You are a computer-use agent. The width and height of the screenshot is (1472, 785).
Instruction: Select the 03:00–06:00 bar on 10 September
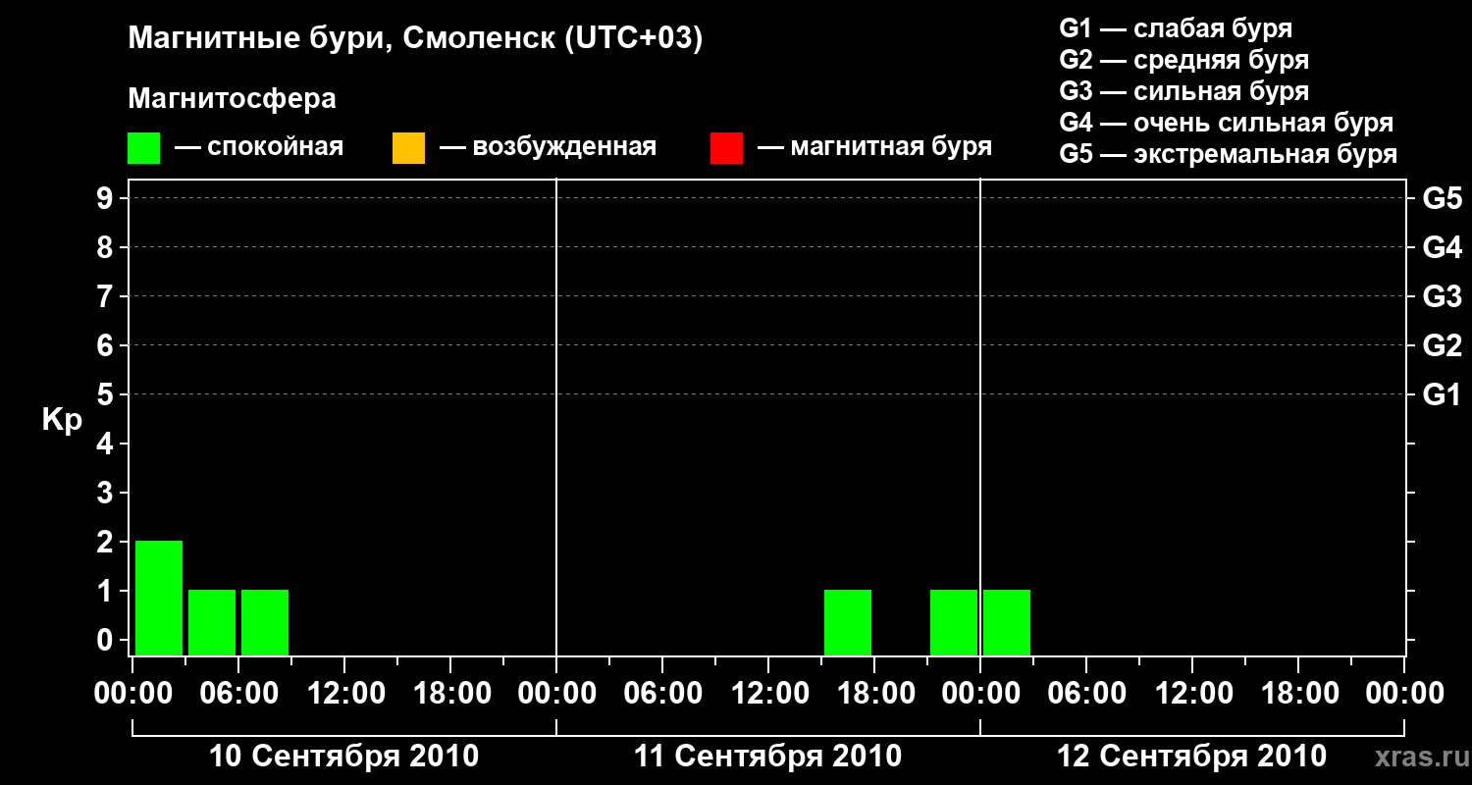[x=212, y=622]
